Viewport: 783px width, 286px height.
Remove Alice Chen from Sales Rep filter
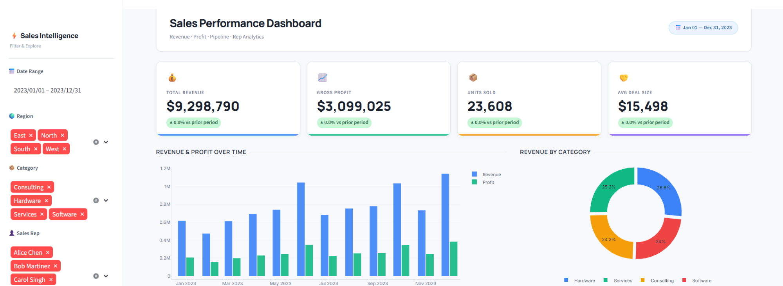(48, 253)
